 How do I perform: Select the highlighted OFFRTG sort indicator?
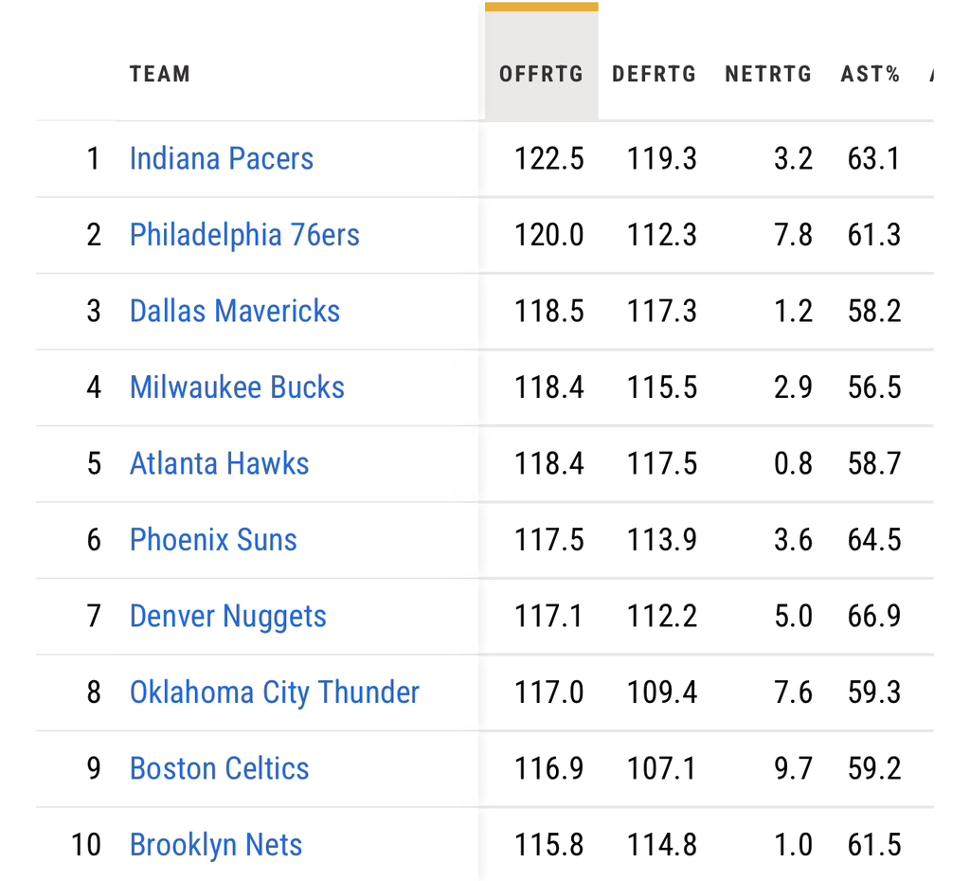point(541,8)
